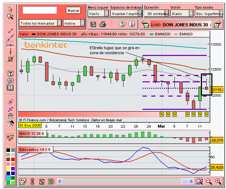Image resolution: width=226 pixels, height=189 pixels.
Task: Open the Esc. logarítmica scale type dropdown
Action: (209, 14)
